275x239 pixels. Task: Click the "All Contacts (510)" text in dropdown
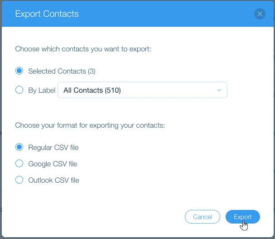(x=92, y=90)
